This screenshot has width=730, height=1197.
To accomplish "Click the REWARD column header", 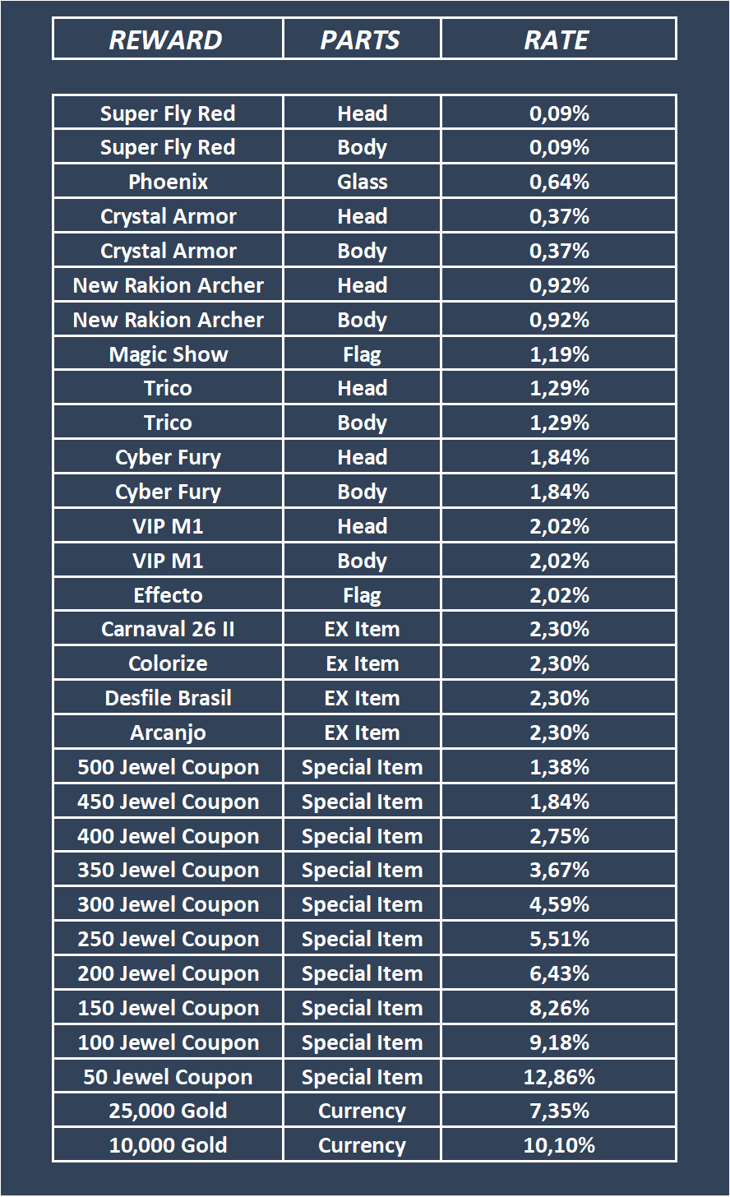I will [x=167, y=39].
